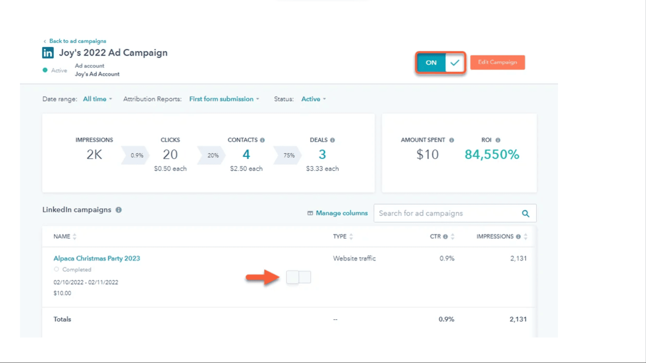Image resolution: width=646 pixels, height=363 pixels.
Task: Click the 75% conversion arrow
Action: (288, 155)
